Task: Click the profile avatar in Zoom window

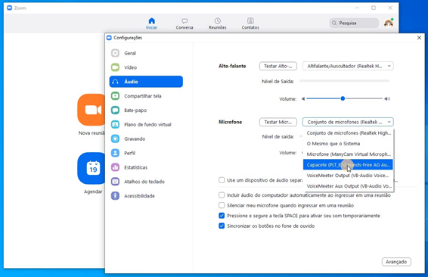Action: 389,23
